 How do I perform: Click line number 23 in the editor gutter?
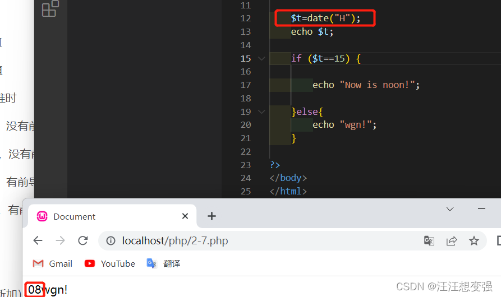point(246,165)
